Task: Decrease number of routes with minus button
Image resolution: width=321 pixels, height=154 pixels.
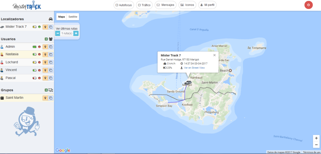Action: 58,33
